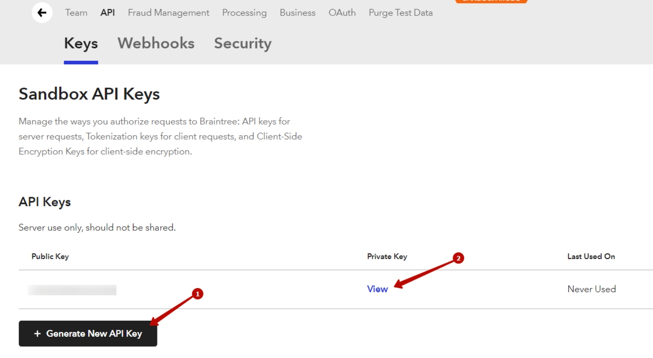This screenshot has height=358, width=653.
Task: Switch to the Webhooks tab
Action: (x=156, y=44)
